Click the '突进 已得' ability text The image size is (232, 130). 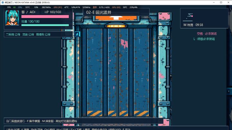click(28, 34)
